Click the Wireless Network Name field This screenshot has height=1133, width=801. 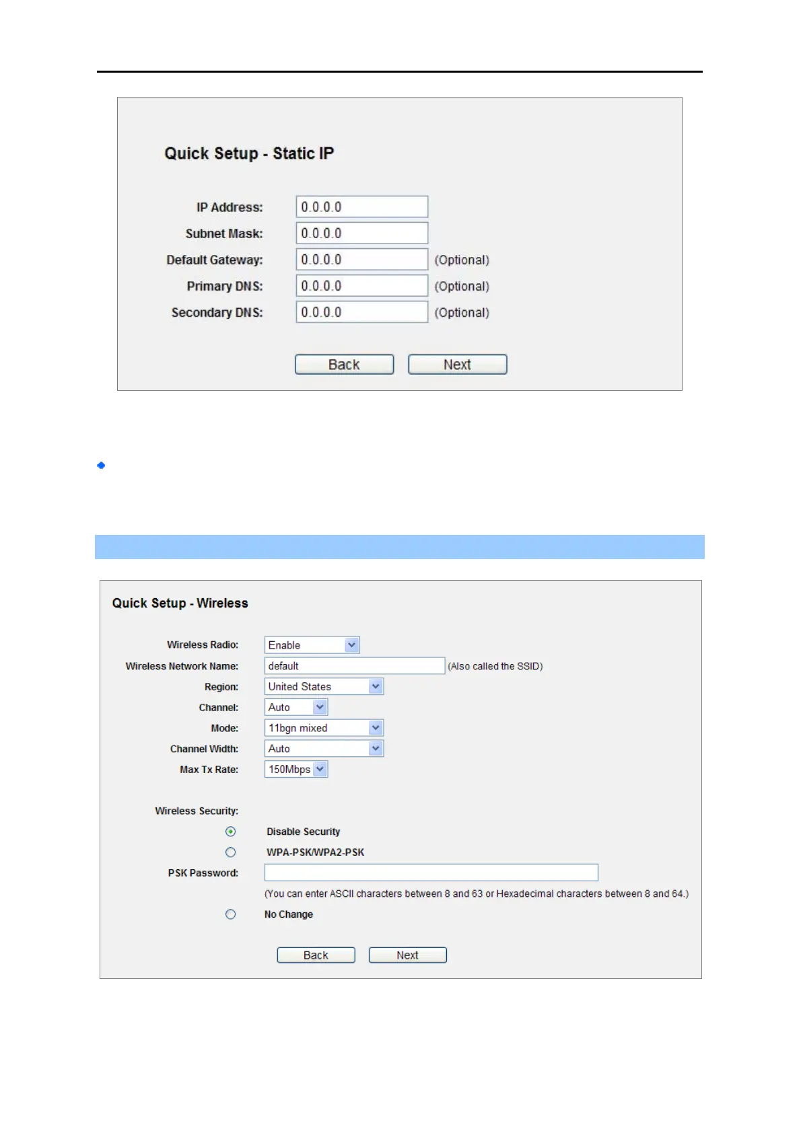(355, 665)
